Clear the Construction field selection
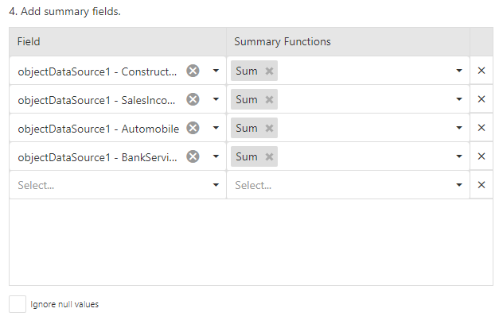 coord(193,71)
